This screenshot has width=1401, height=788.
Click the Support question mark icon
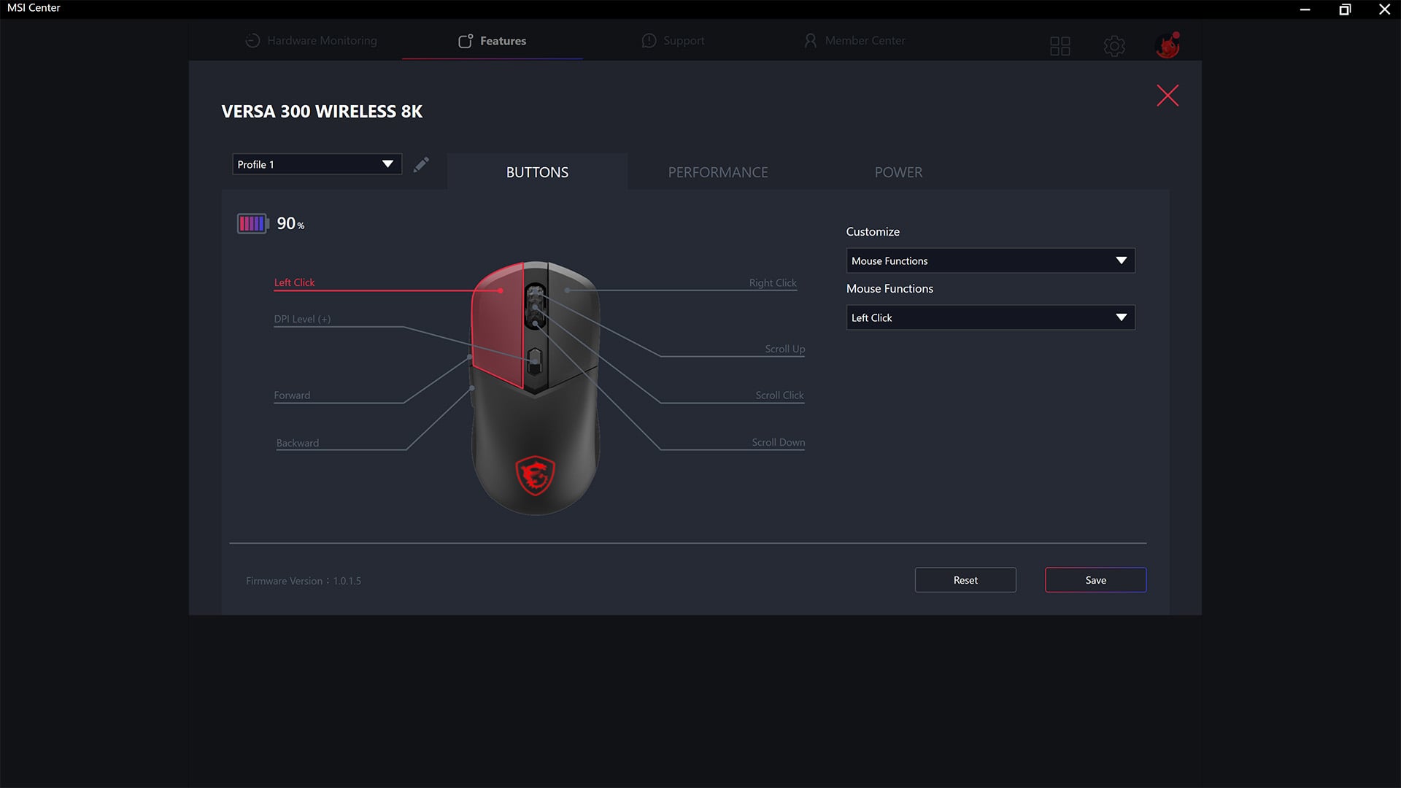pyautogui.click(x=649, y=41)
